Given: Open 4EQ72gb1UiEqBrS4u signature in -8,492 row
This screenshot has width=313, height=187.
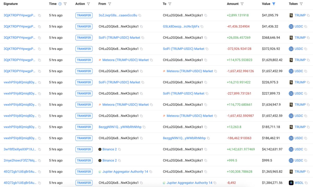Looking at the screenshot, I should click(x=20, y=183).
